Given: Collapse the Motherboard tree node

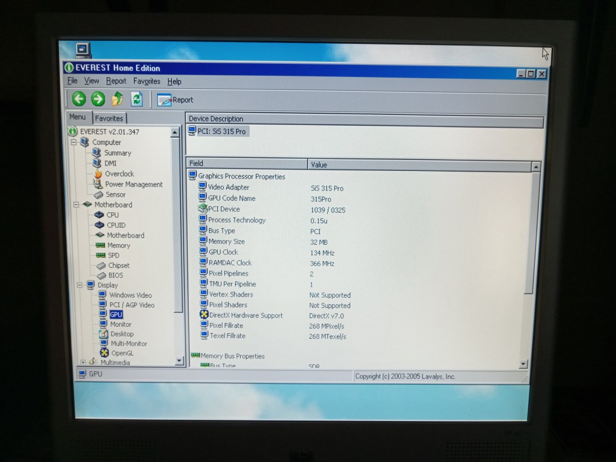Looking at the screenshot, I should tap(76, 205).
